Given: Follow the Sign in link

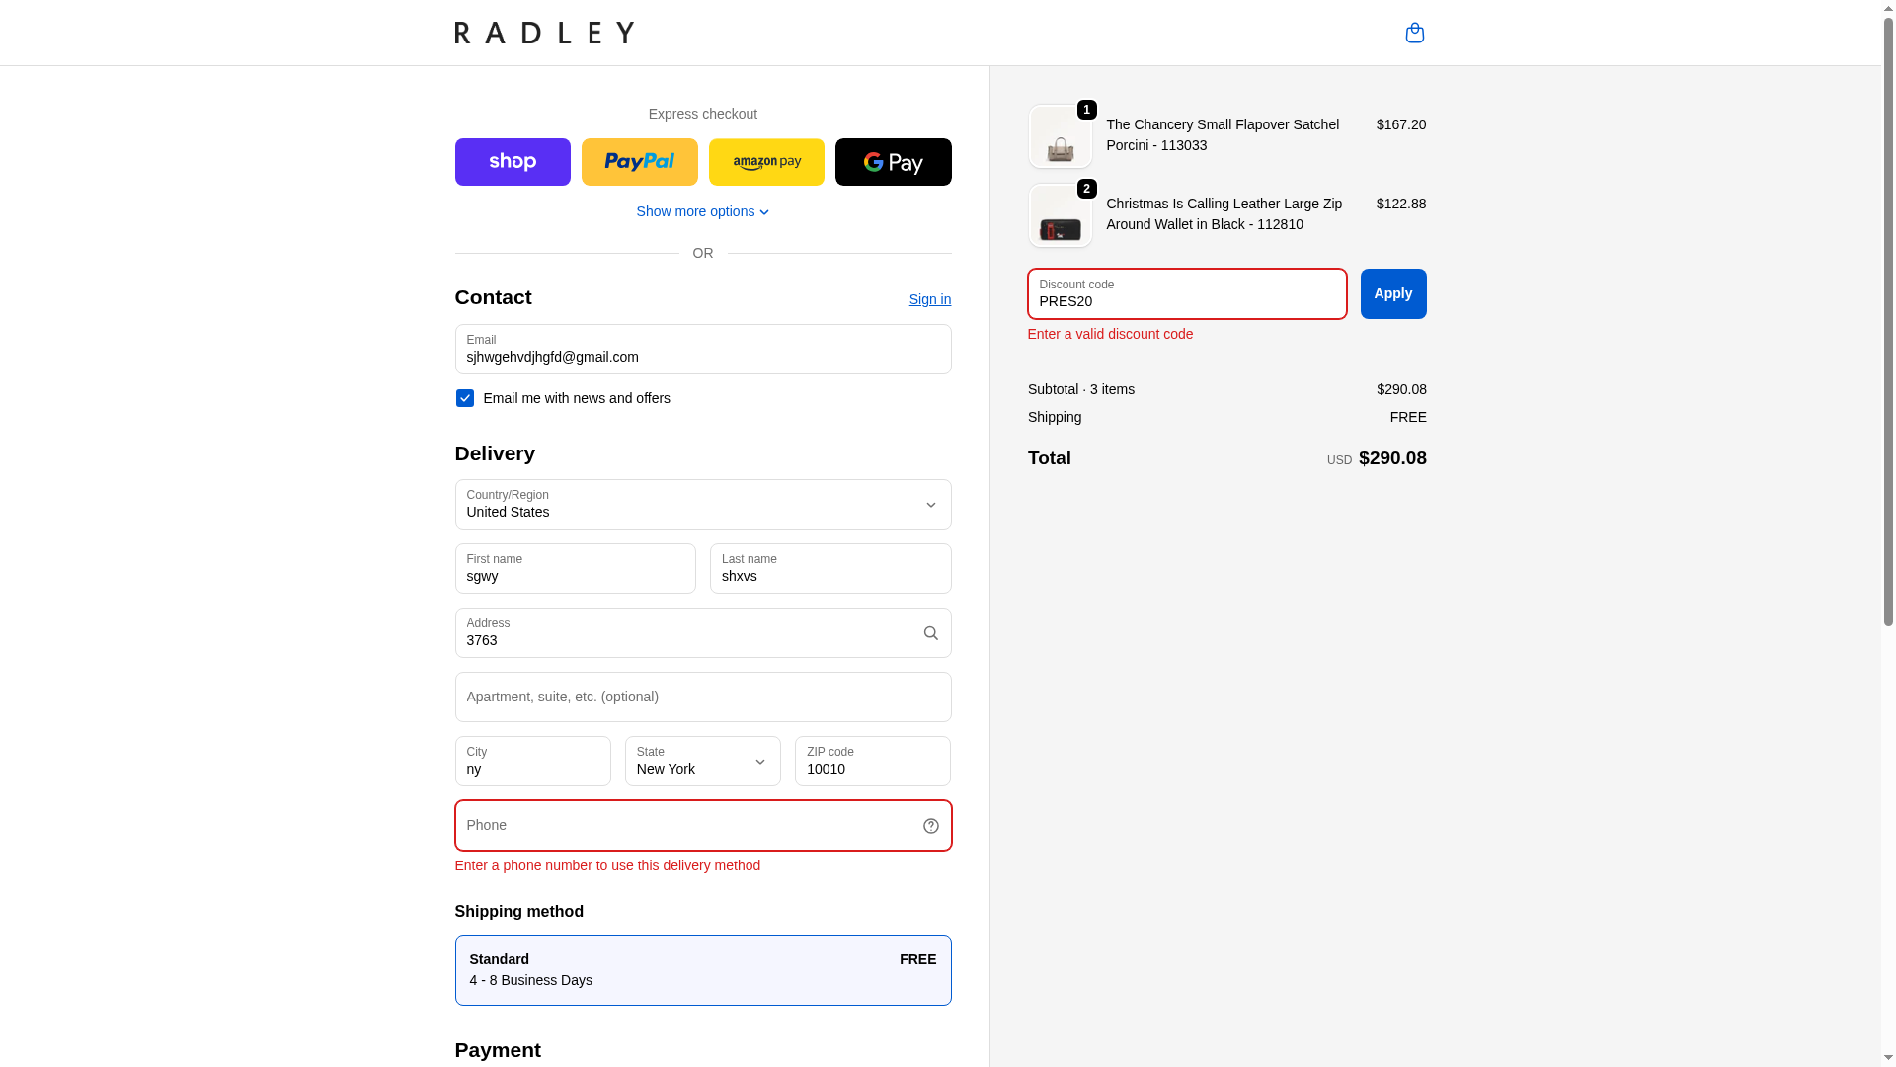Looking at the screenshot, I should (930, 299).
